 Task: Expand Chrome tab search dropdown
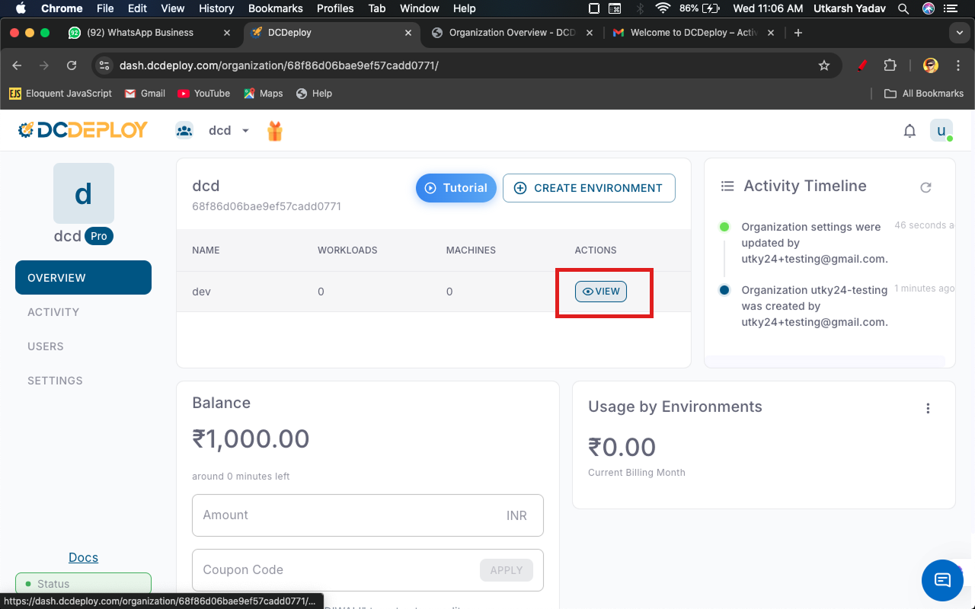[959, 33]
